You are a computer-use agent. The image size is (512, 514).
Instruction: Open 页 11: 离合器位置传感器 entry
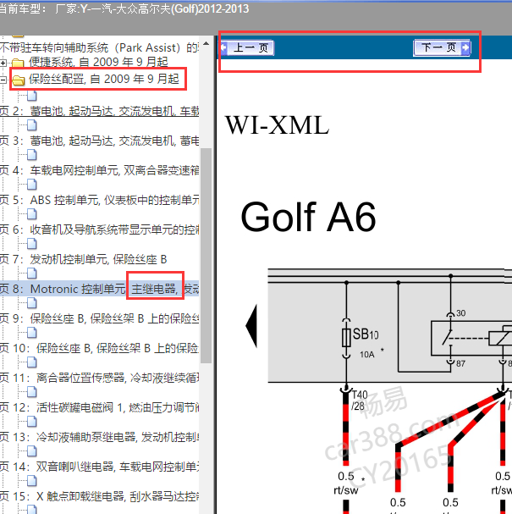click(x=100, y=378)
